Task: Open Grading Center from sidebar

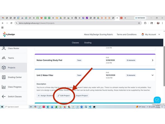Action: tap(13, 77)
